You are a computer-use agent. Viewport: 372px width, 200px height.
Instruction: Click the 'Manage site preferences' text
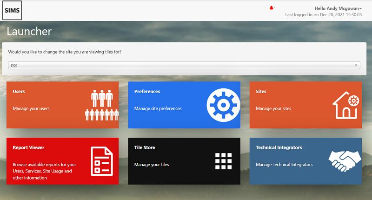(158, 108)
